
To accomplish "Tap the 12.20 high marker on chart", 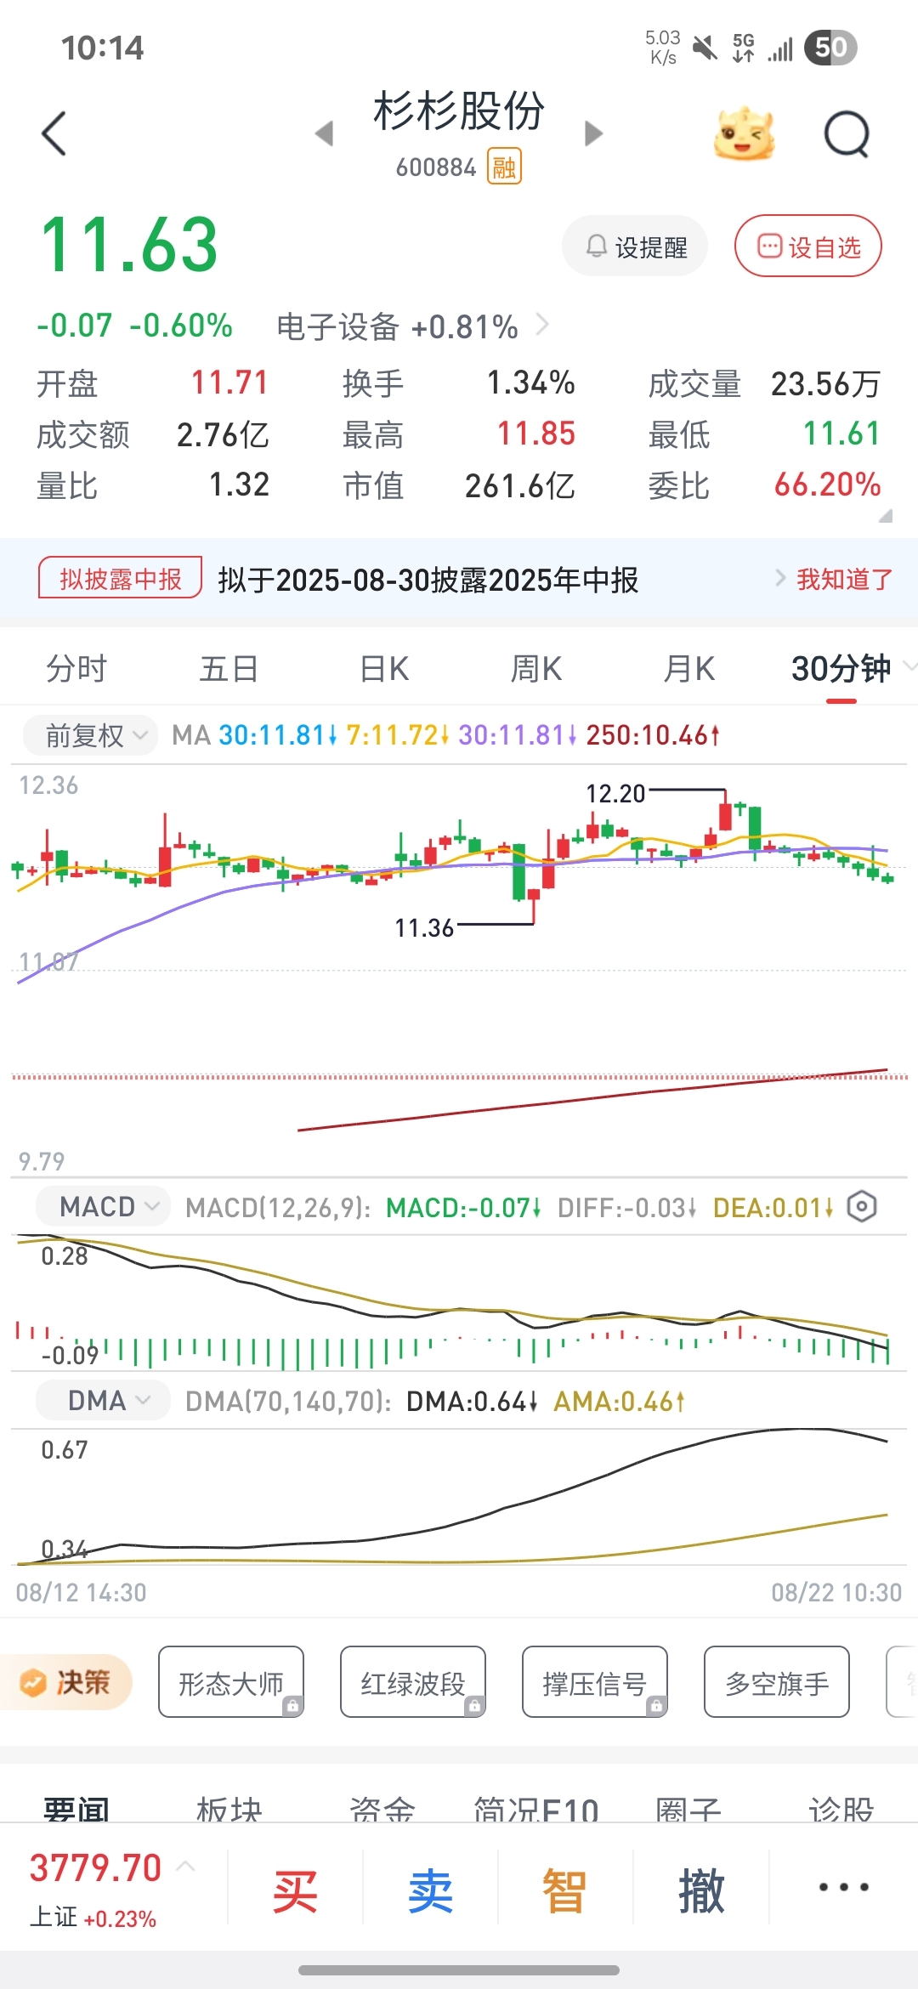I will 615,794.
